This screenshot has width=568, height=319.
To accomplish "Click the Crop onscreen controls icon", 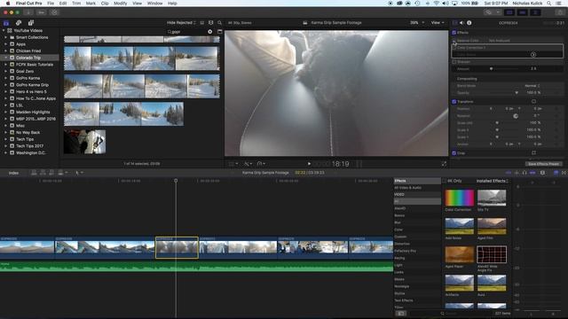I will click(533, 153).
